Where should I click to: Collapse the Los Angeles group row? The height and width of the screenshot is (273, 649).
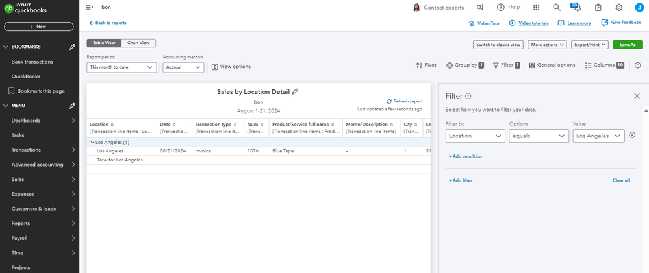click(92, 142)
